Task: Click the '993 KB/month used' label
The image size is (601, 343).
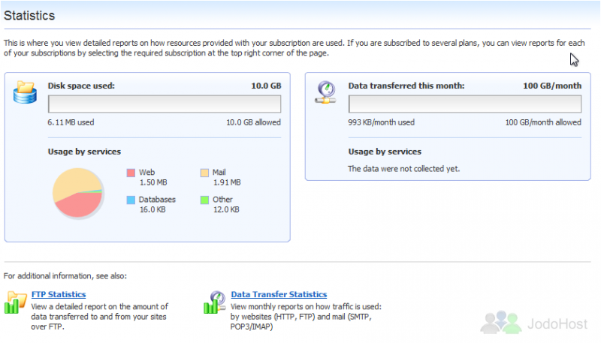Action: (382, 122)
